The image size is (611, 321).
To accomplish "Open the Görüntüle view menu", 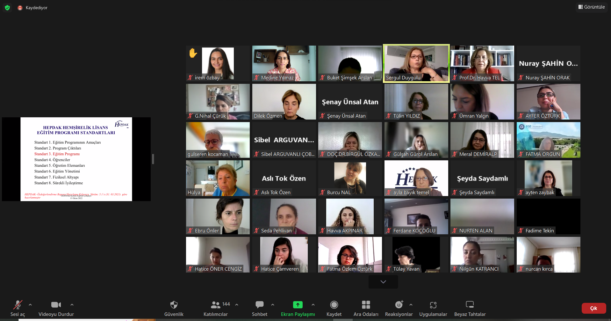I will pyautogui.click(x=592, y=7).
